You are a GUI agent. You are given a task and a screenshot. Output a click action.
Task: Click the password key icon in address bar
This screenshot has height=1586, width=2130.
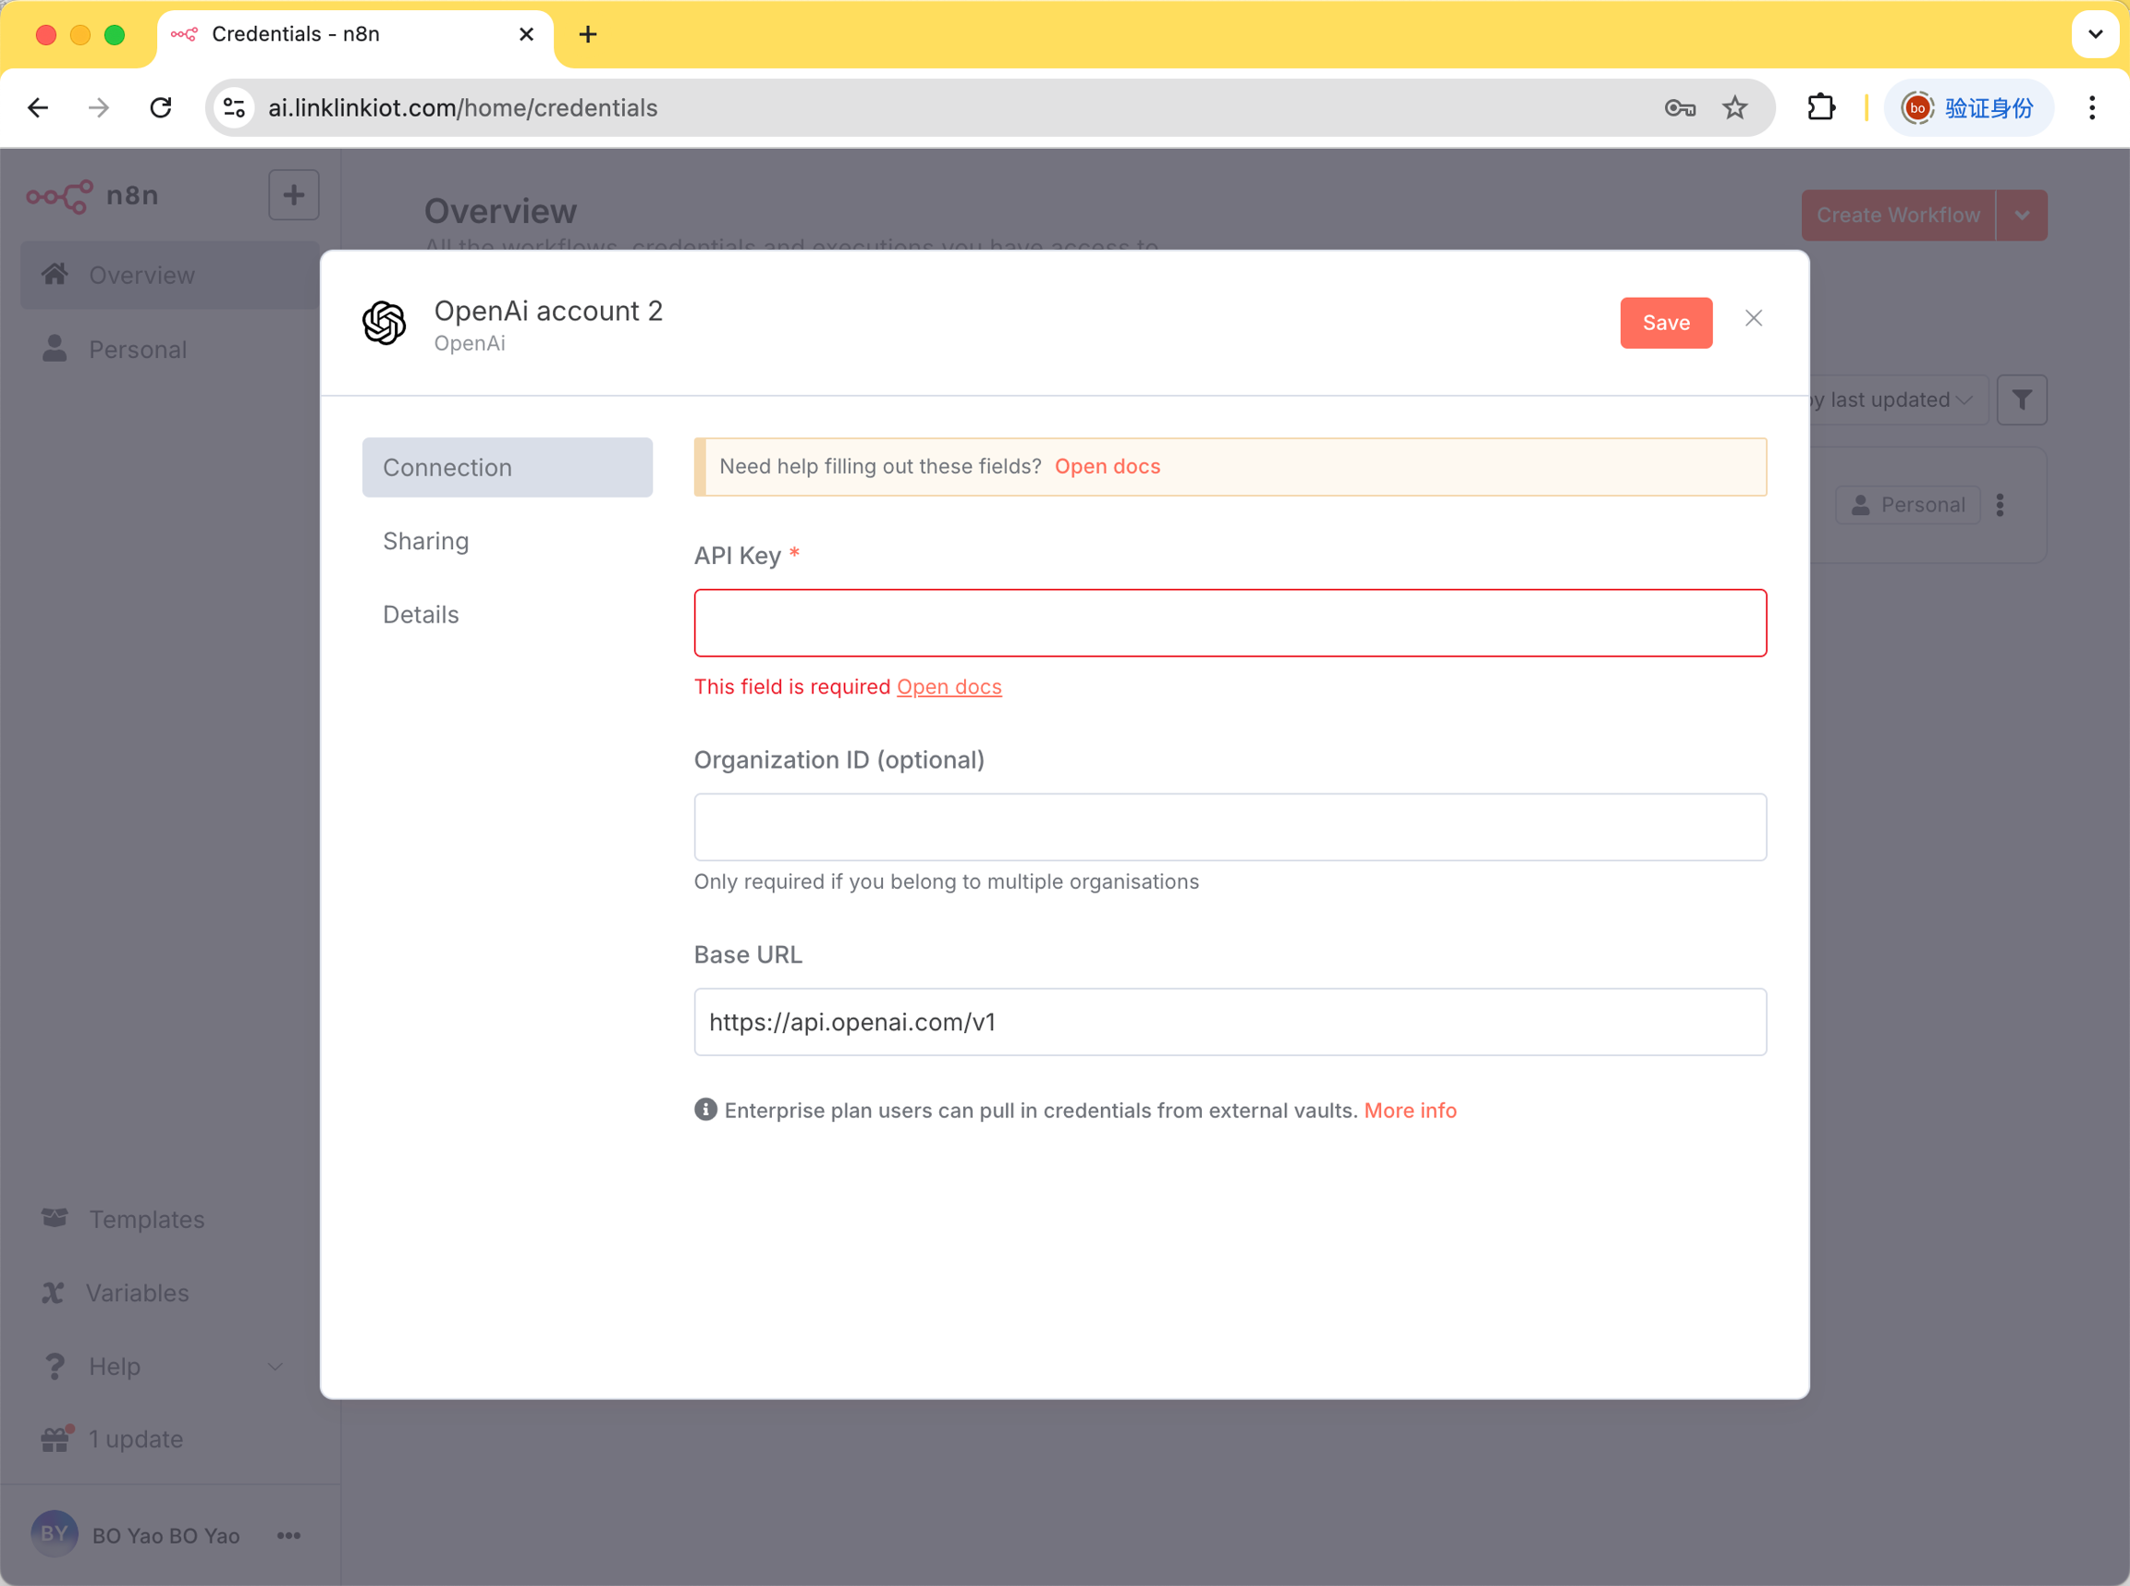[x=1679, y=107]
